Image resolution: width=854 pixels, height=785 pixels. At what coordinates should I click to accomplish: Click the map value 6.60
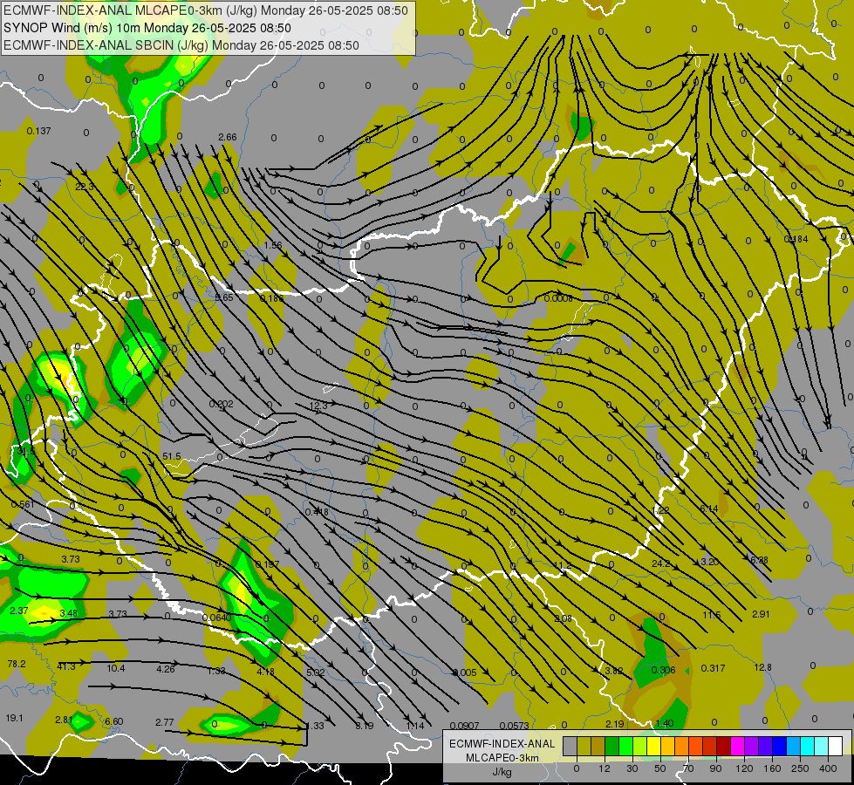point(113,721)
